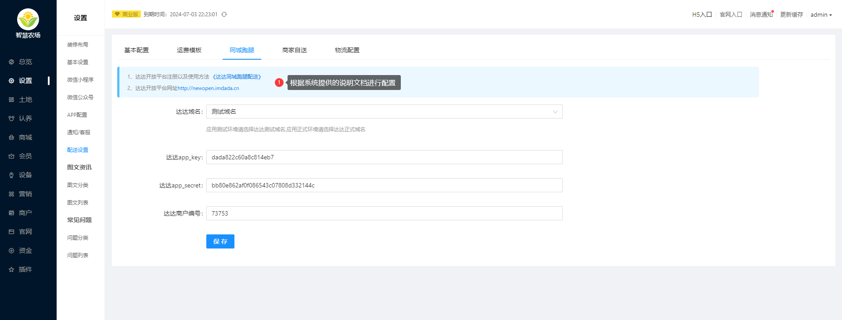The width and height of the screenshot is (842, 320).
Task: Click the 土地 sidebar icon
Action: pyautogui.click(x=11, y=100)
